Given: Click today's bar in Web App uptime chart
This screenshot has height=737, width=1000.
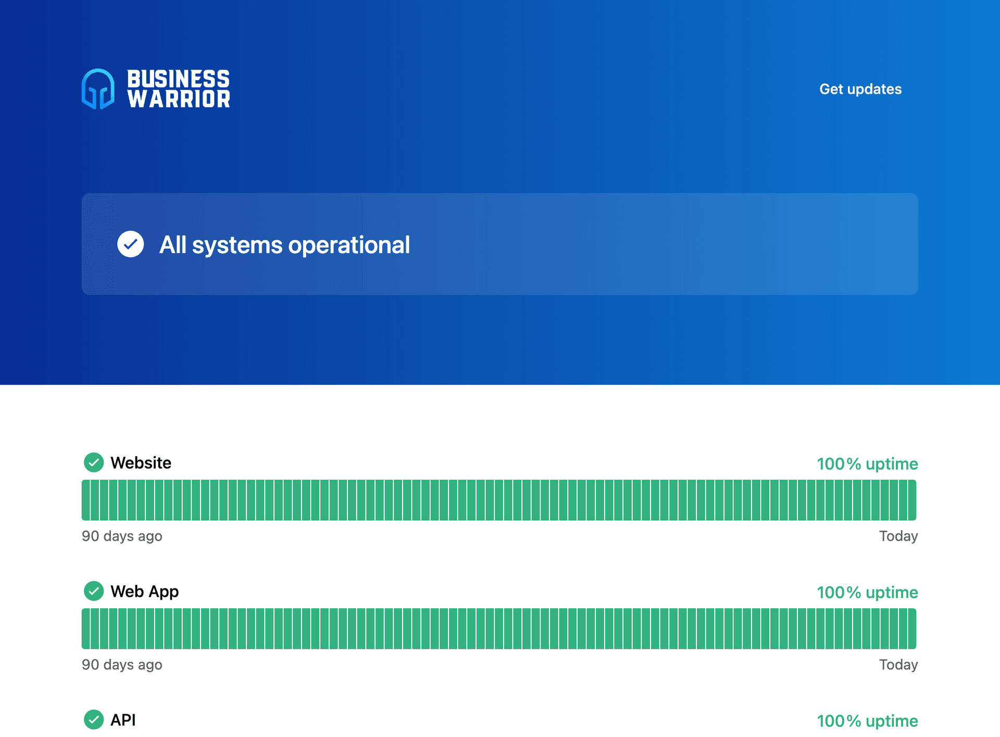Looking at the screenshot, I should 912,629.
